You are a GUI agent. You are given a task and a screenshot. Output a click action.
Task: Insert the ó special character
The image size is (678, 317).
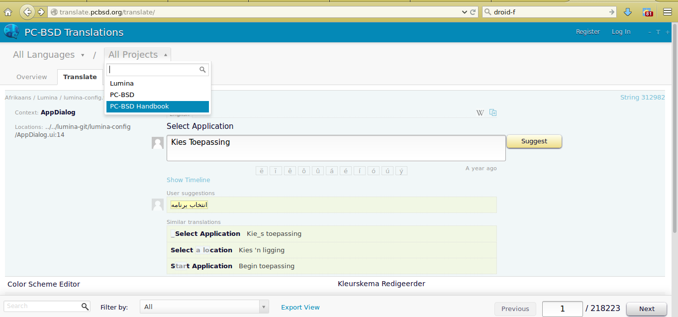pyautogui.click(x=374, y=171)
